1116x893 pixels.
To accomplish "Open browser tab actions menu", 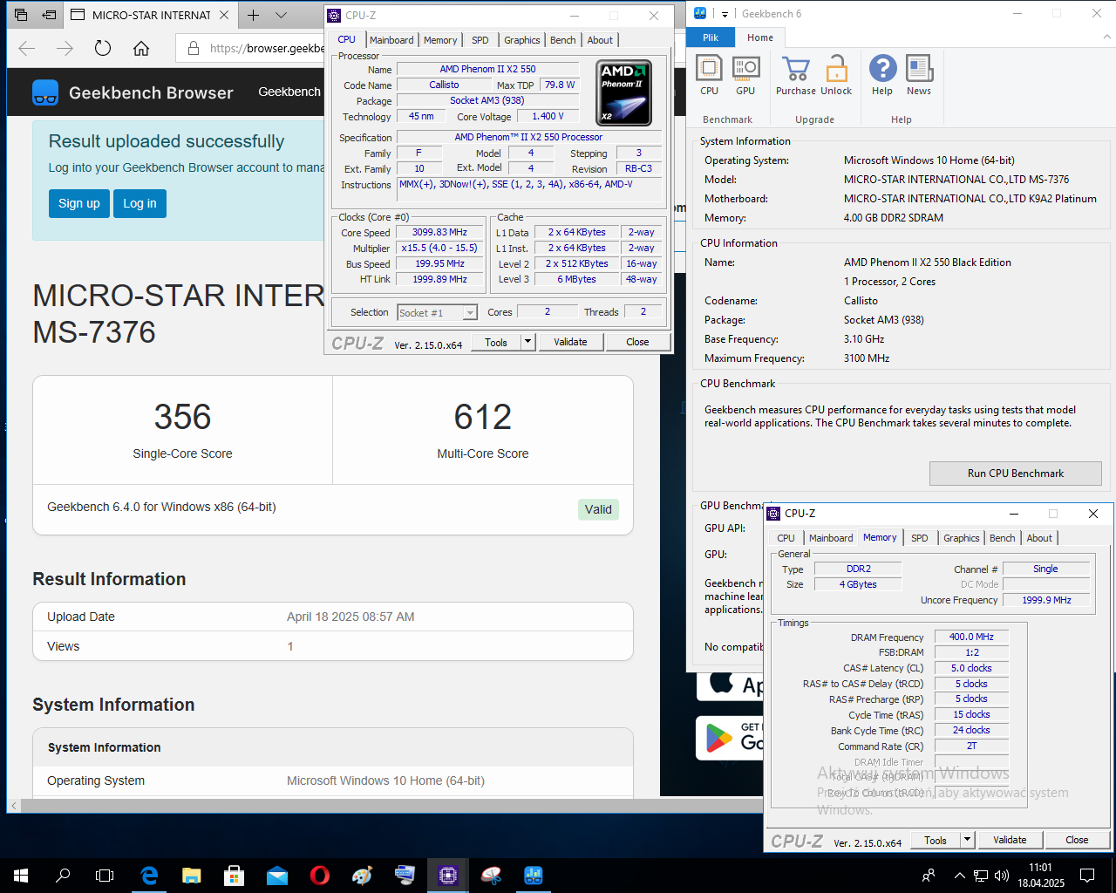I will click(x=281, y=15).
